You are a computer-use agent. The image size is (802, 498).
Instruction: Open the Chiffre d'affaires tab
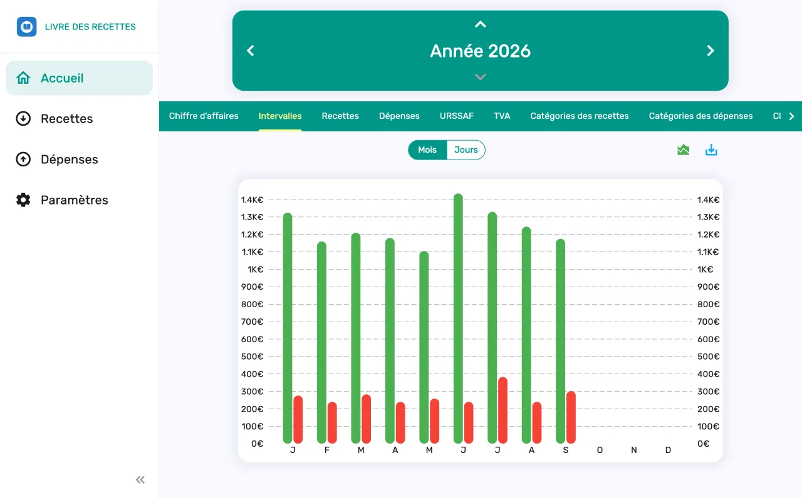pyautogui.click(x=204, y=116)
